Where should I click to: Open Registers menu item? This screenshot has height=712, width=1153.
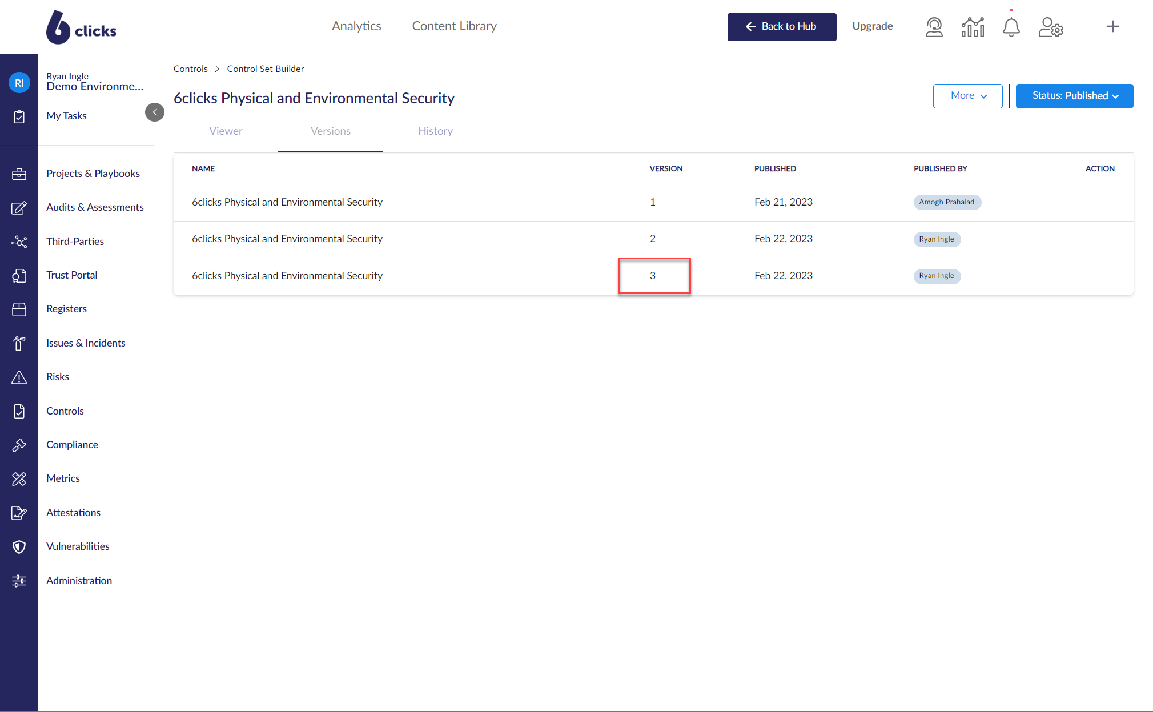tap(66, 309)
